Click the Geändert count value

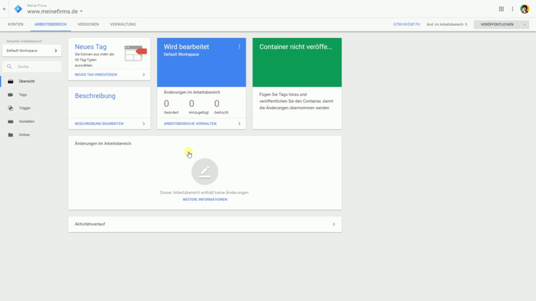tap(166, 103)
